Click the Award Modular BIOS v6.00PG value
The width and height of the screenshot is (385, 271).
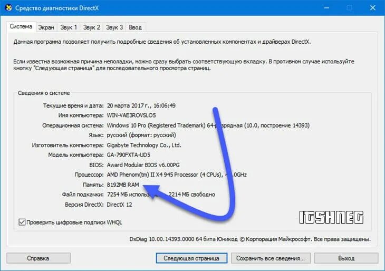(x=143, y=165)
